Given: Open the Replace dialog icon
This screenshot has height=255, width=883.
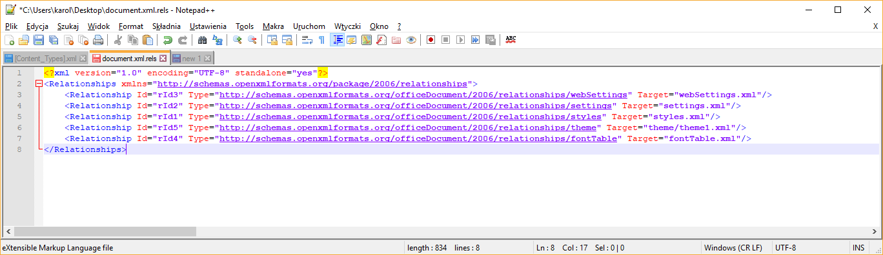Looking at the screenshot, I should click(x=217, y=40).
